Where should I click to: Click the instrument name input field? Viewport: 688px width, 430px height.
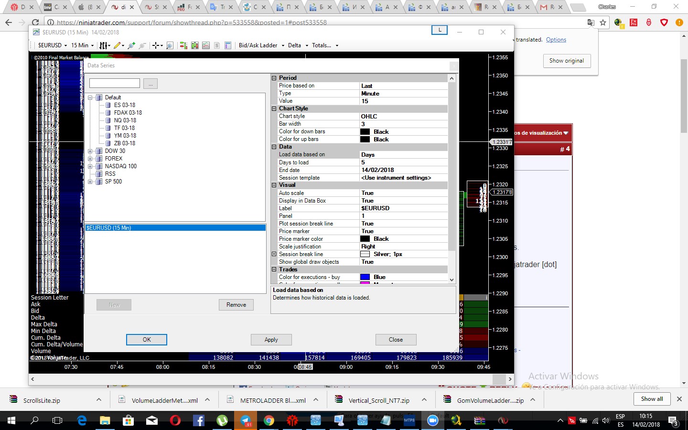click(x=115, y=84)
